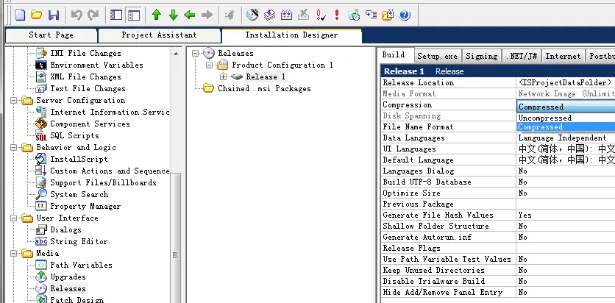This screenshot has width=615, height=303.
Task: Open the Setup.exe properties tab
Action: 437,56
